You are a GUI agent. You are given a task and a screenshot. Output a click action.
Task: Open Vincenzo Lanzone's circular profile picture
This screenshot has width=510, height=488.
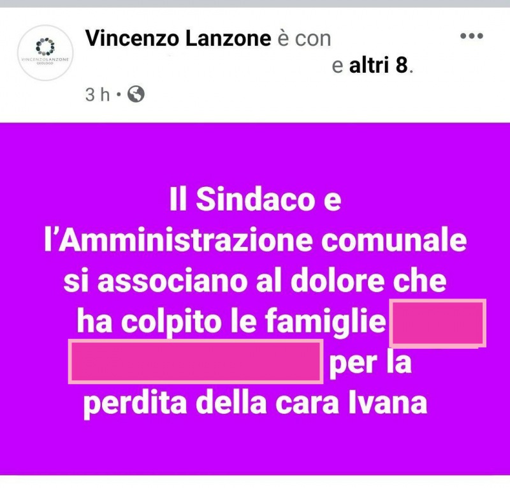pyautogui.click(x=45, y=53)
